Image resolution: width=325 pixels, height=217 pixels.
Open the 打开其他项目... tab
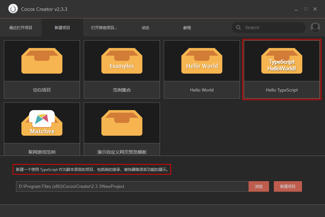point(104,28)
